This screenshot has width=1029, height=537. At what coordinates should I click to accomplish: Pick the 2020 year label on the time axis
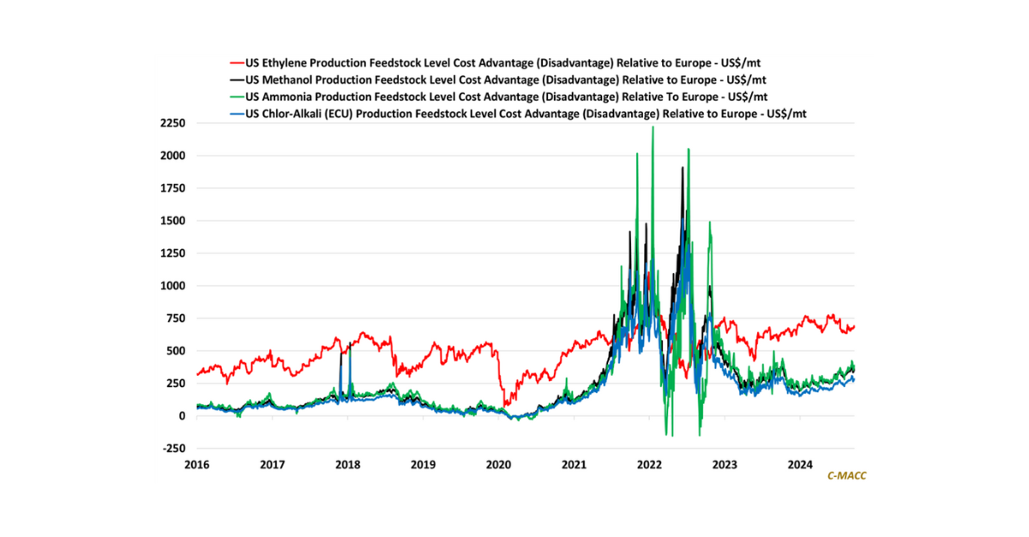(498, 465)
